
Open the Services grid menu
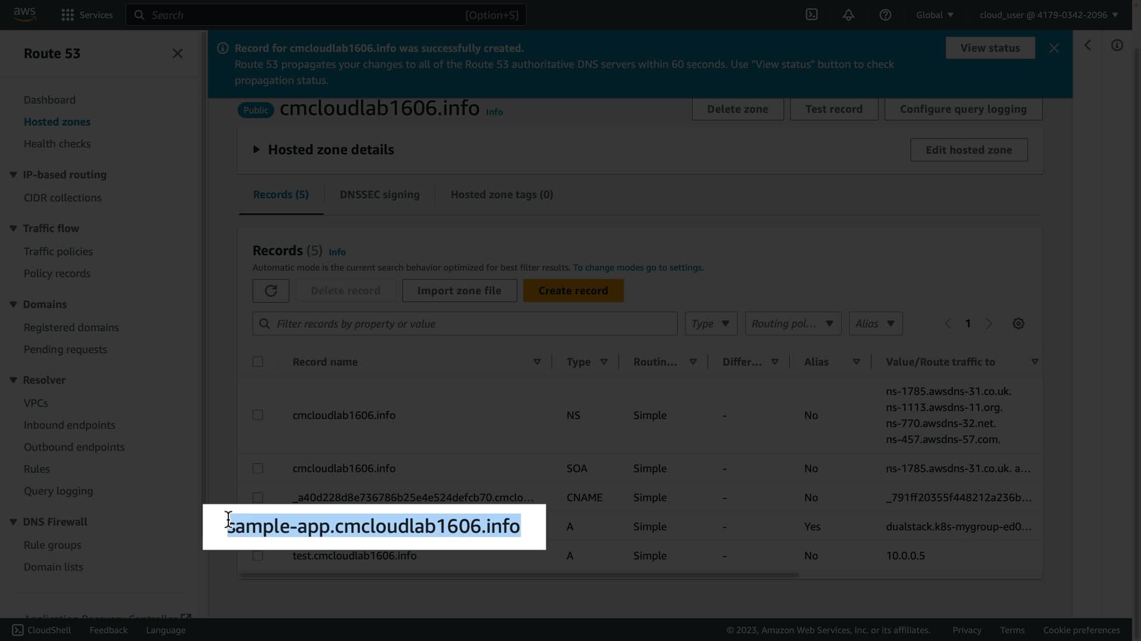point(68,15)
